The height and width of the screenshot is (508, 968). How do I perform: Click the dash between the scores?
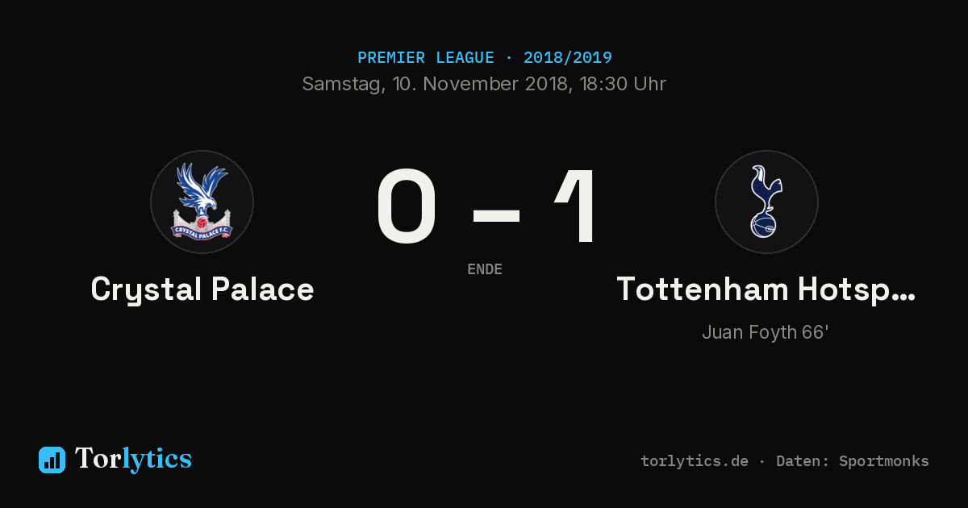coord(496,214)
